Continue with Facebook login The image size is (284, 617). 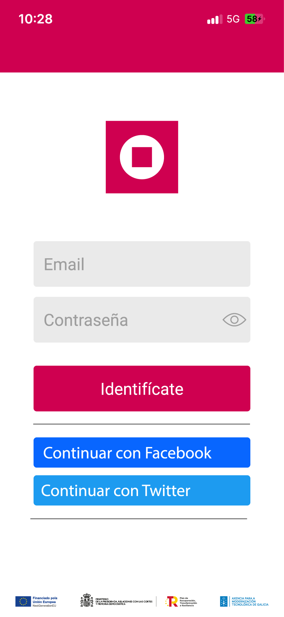pos(142,453)
